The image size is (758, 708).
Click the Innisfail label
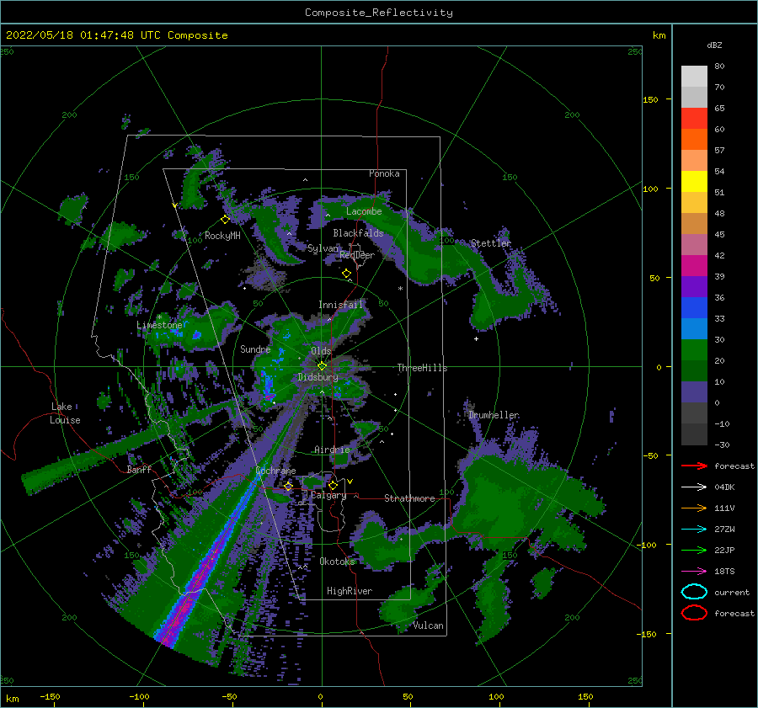pyautogui.click(x=340, y=305)
